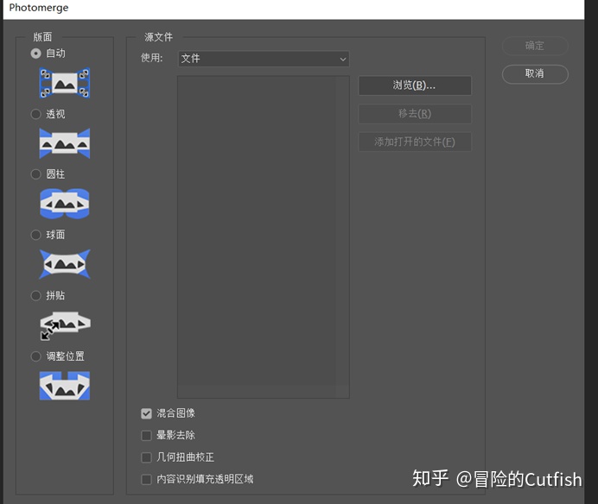Enable the 几何扭曲校正 checkbox
The image size is (598, 504).
[146, 457]
